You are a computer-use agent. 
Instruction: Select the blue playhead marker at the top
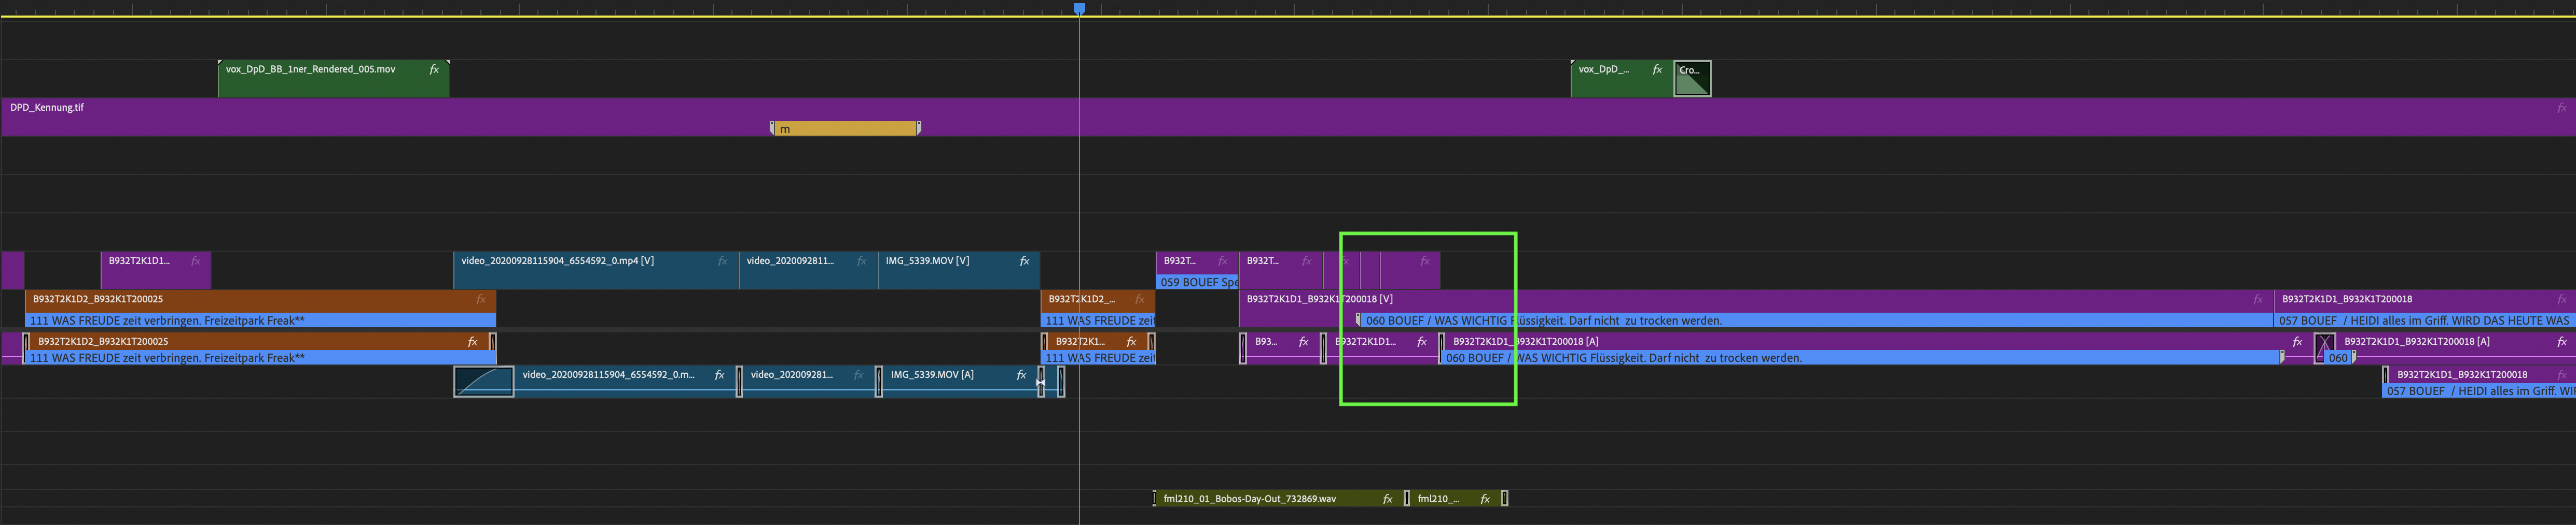(x=1079, y=7)
